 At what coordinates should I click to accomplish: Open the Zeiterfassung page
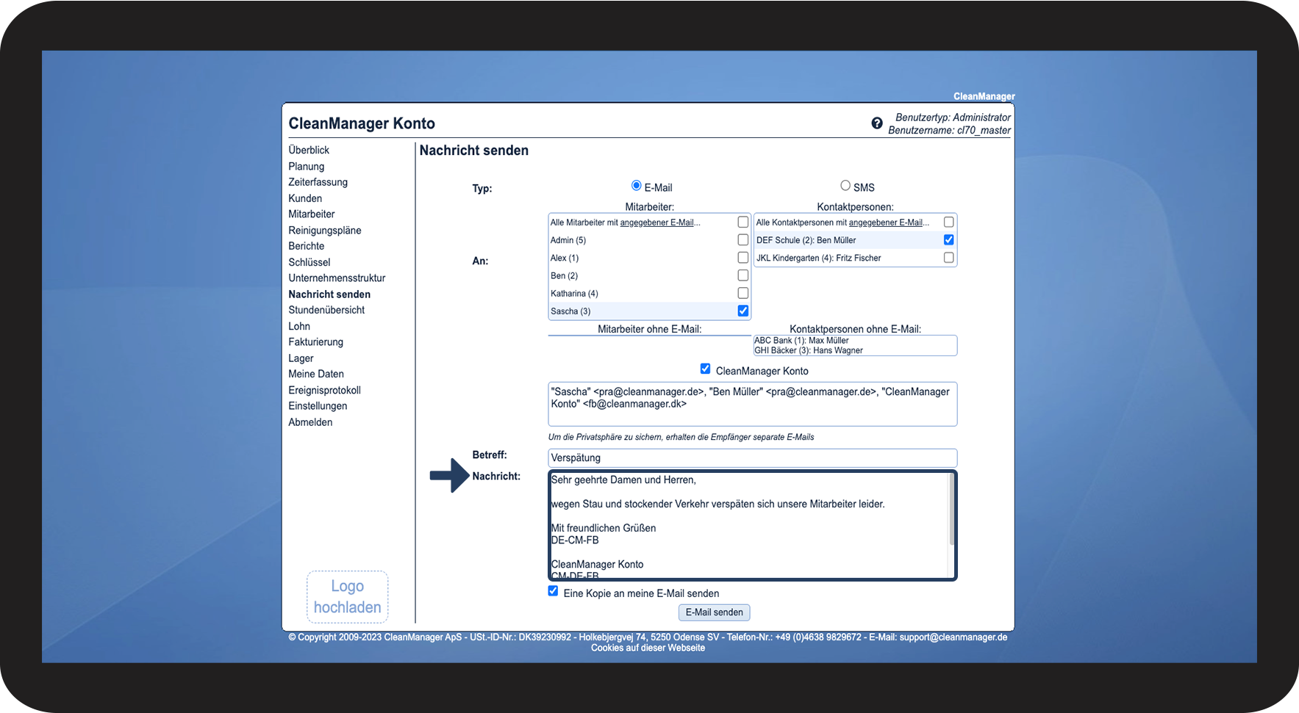tap(318, 182)
